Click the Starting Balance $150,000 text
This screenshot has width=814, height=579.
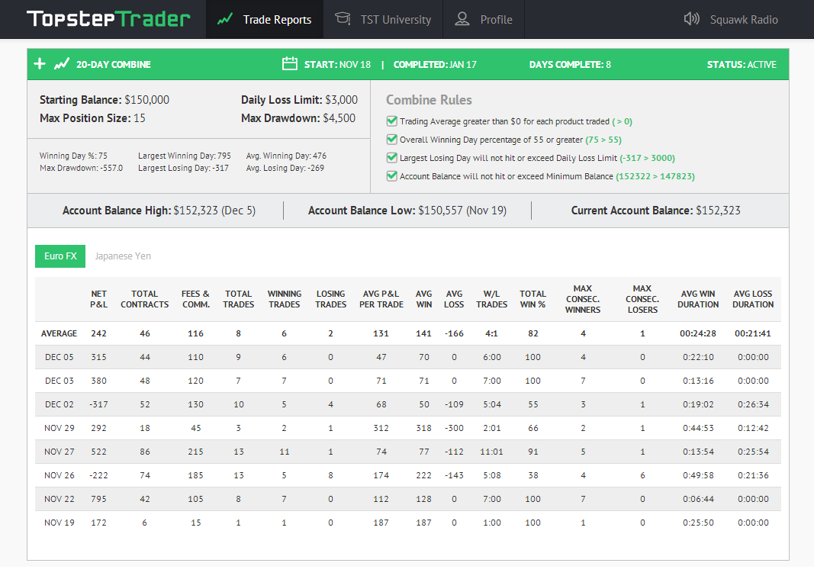coord(105,100)
